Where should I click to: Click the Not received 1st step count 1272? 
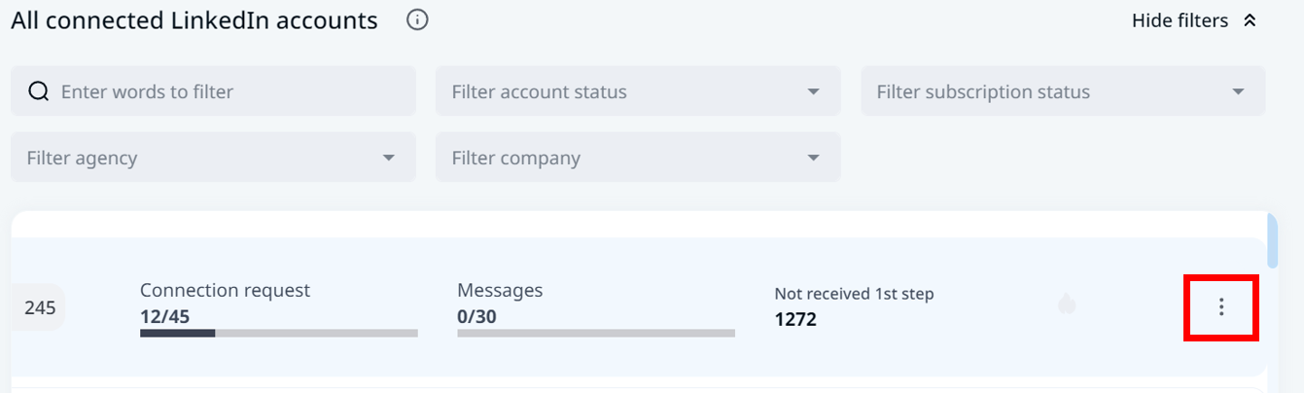(795, 319)
